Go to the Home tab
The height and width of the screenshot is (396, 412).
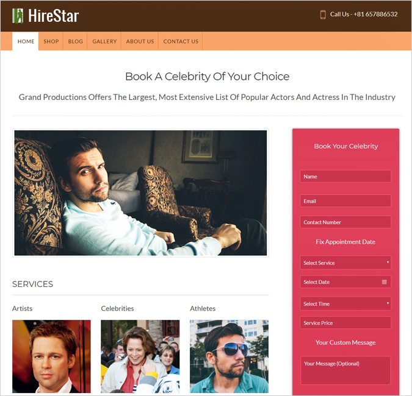pos(26,41)
